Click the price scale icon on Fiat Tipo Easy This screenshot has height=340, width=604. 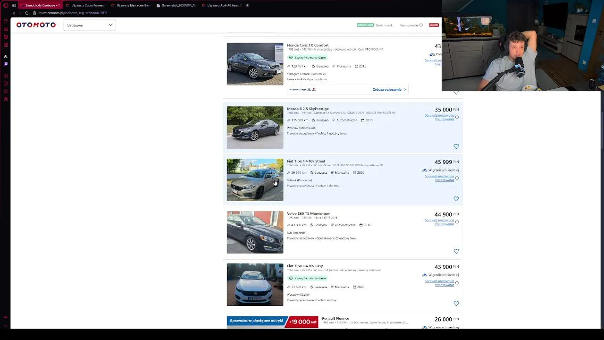(x=424, y=275)
